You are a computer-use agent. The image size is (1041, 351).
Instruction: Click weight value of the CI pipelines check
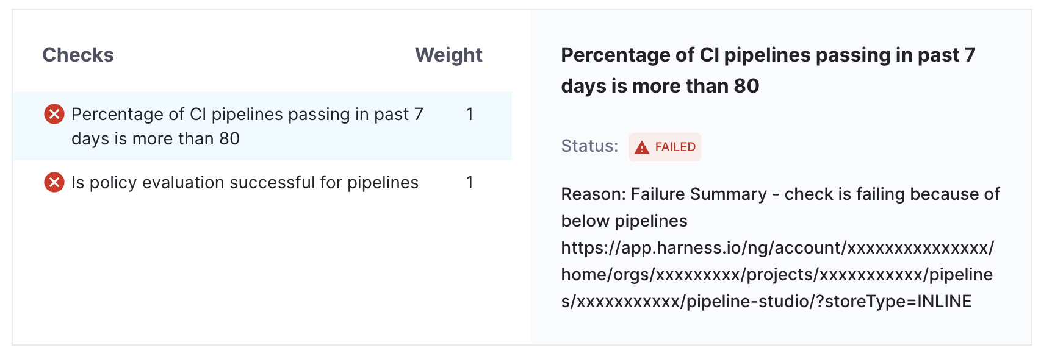coord(469,114)
